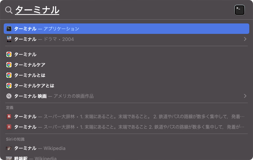Click Chrome icon next to ターミナルケア

click(9, 65)
